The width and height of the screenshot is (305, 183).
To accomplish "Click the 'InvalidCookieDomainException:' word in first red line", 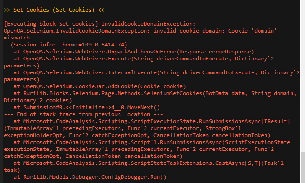I will click(x=148, y=24).
